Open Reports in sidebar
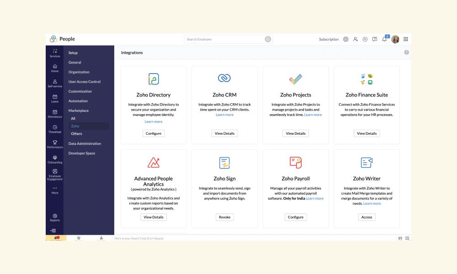 [x=55, y=217]
